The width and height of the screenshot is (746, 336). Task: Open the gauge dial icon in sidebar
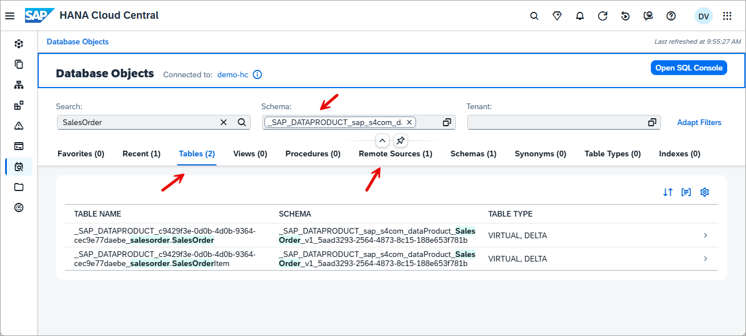pos(19,208)
